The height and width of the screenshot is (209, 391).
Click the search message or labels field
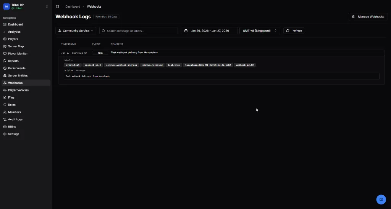138,31
